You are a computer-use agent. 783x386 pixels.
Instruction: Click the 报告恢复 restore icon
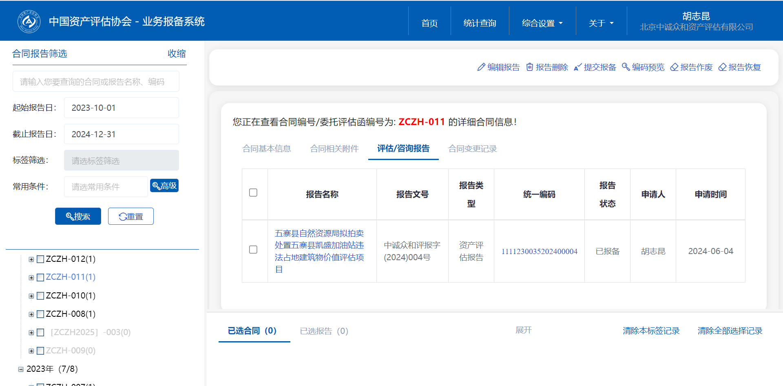(x=722, y=67)
